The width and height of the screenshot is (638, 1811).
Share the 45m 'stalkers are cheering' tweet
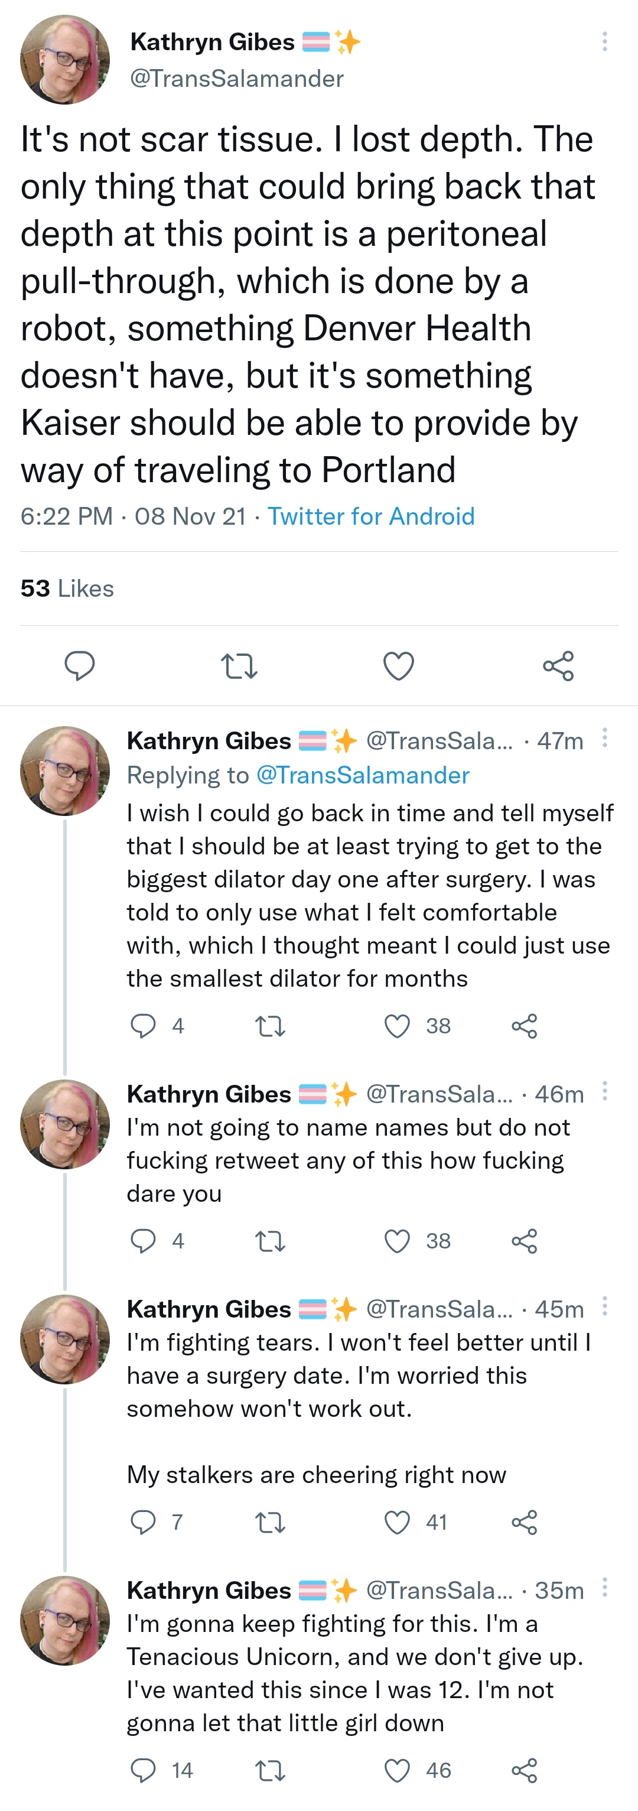coord(524,1522)
